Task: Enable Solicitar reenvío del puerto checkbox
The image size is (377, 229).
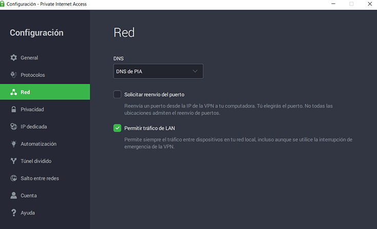Action: (117, 94)
